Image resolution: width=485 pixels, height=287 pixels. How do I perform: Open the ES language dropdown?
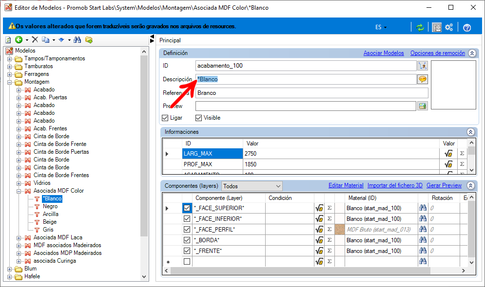tap(381, 27)
